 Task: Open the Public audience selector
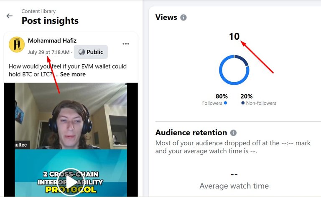tap(91, 52)
